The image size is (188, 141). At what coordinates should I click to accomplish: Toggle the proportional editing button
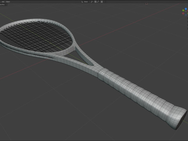click(102, 2)
